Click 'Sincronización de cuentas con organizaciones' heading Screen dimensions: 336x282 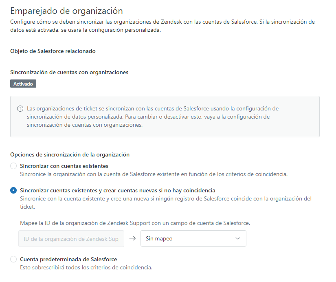(x=69, y=72)
